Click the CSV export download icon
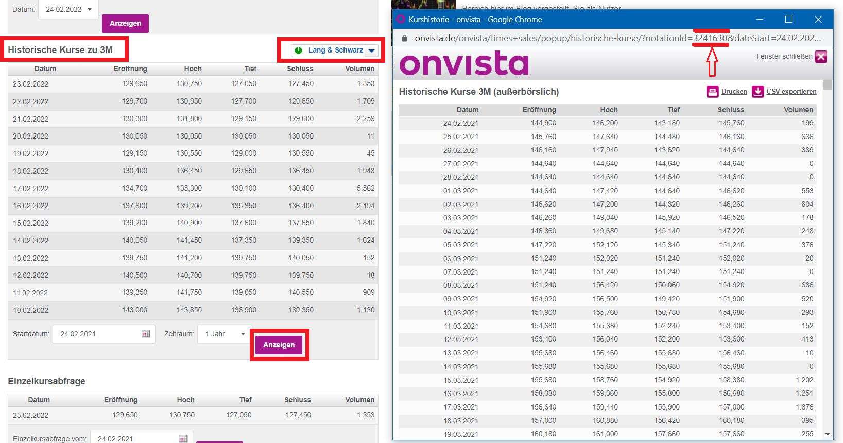 pos(758,92)
